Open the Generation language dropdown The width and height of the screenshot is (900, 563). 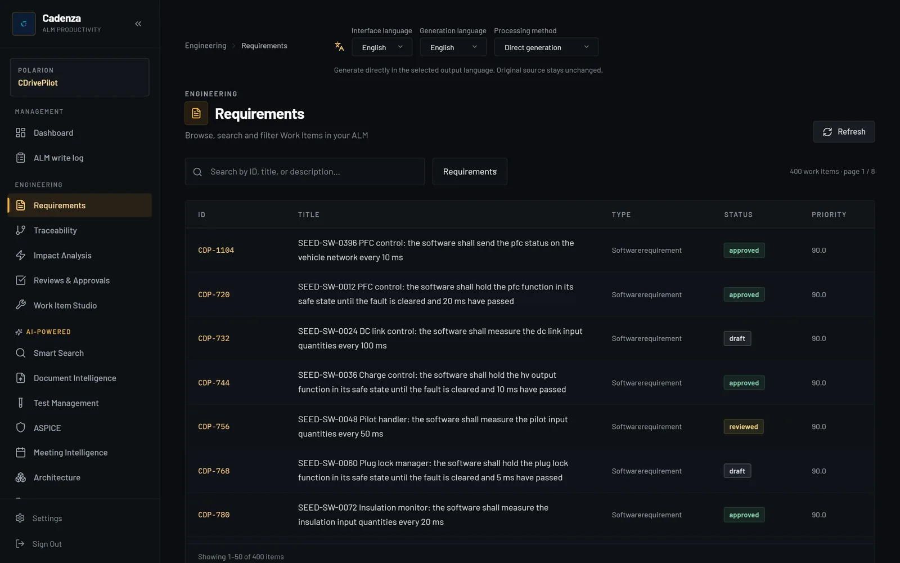453,47
